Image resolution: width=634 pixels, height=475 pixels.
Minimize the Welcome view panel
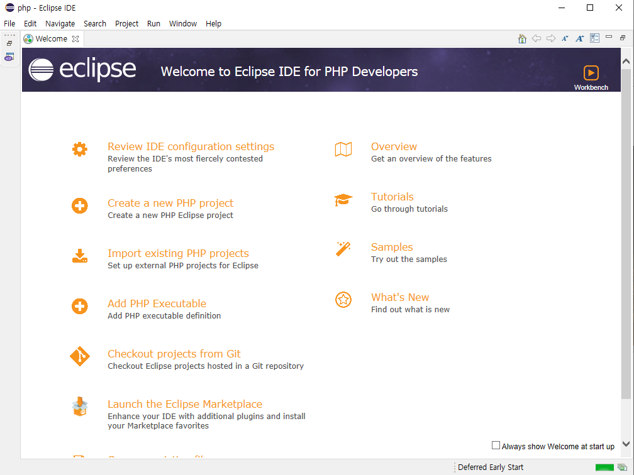[x=609, y=36]
